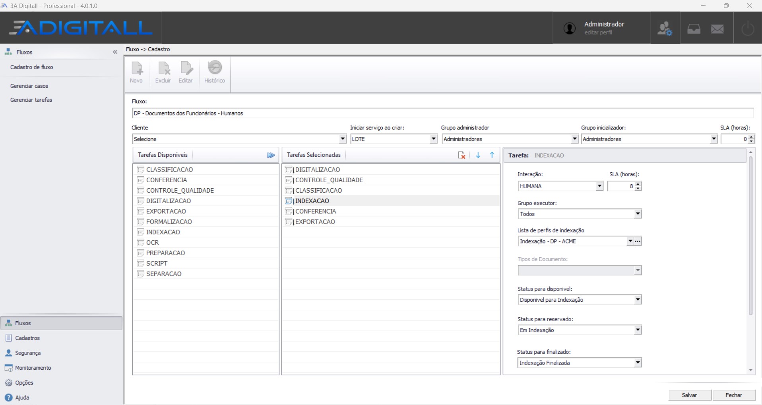Open Cadastro de fluxo menu item
762x405 pixels.
click(x=32, y=67)
